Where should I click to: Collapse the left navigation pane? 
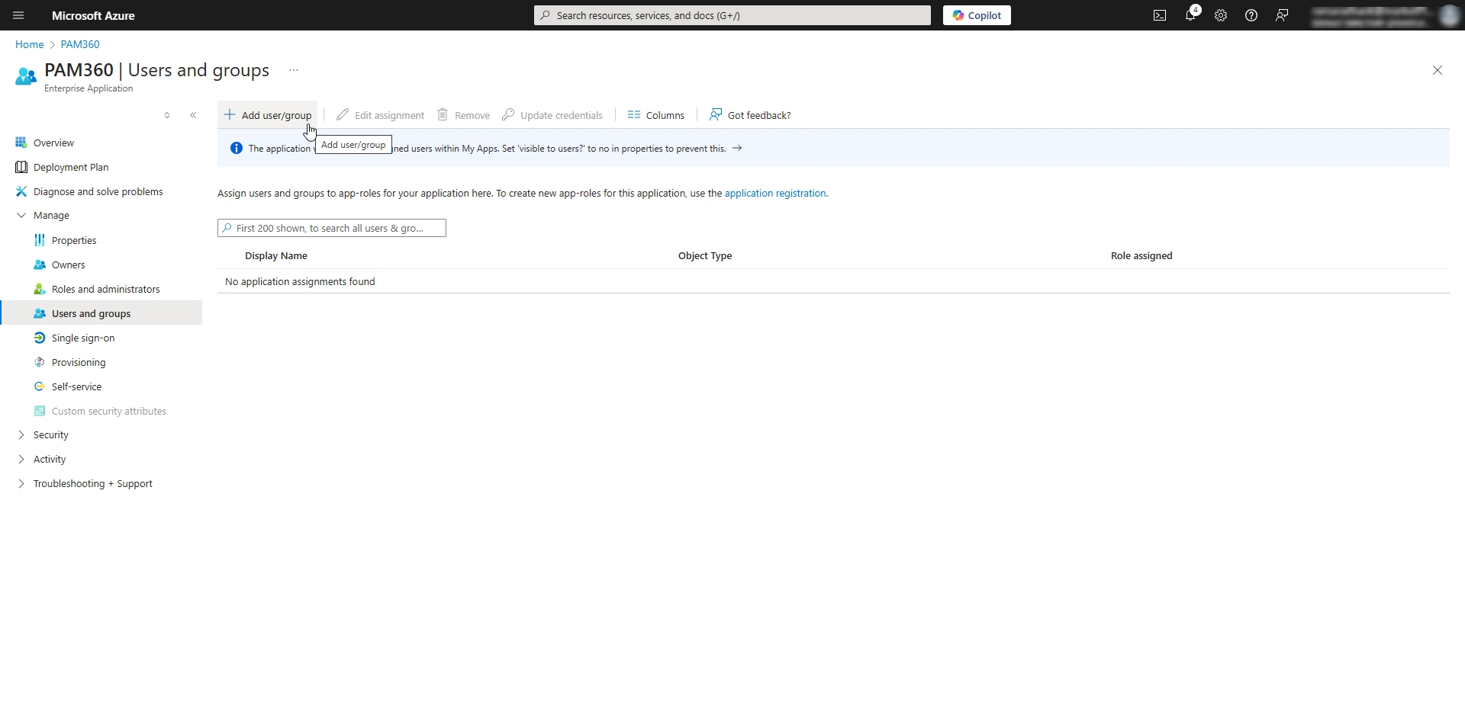click(193, 114)
